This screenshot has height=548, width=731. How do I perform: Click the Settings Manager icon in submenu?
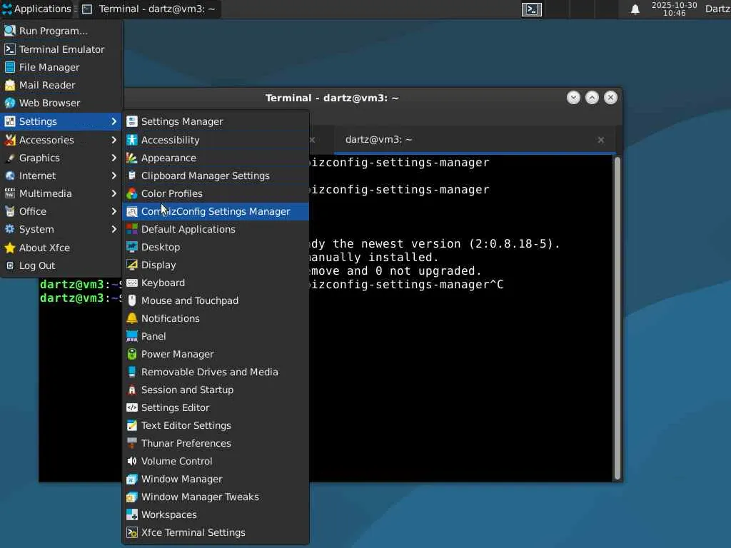[132, 121]
